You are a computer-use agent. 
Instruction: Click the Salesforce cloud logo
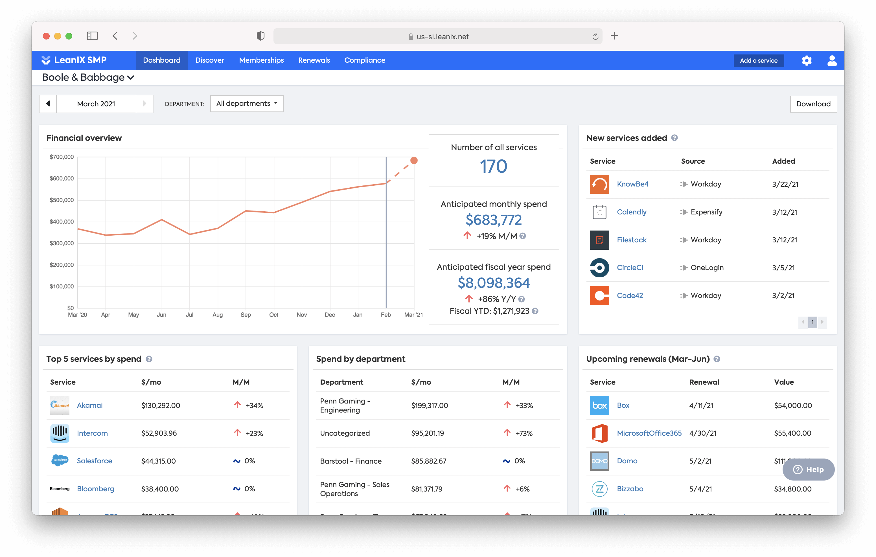point(60,460)
